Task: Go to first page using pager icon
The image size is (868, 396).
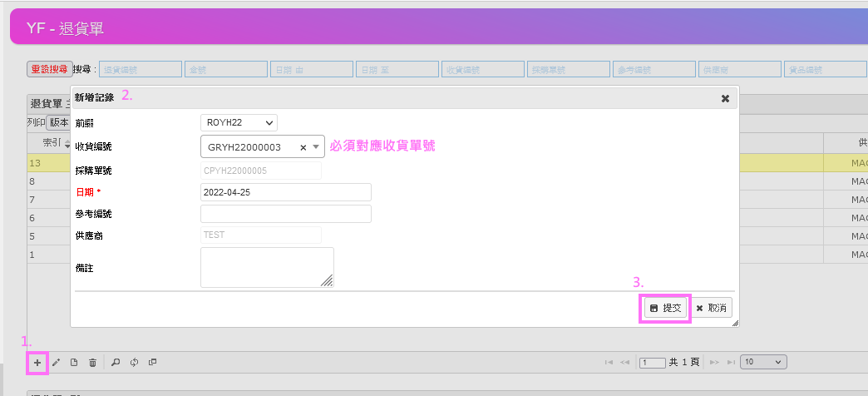Action: pyautogui.click(x=609, y=362)
